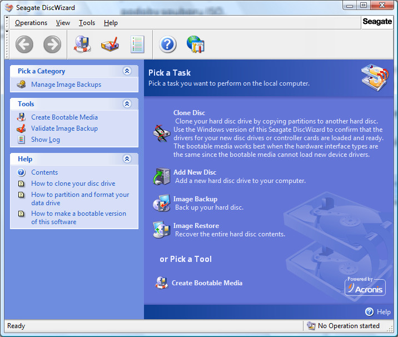The height and width of the screenshot is (337, 398).
Task: Click the Validate Image Backup link
Action: click(x=64, y=128)
